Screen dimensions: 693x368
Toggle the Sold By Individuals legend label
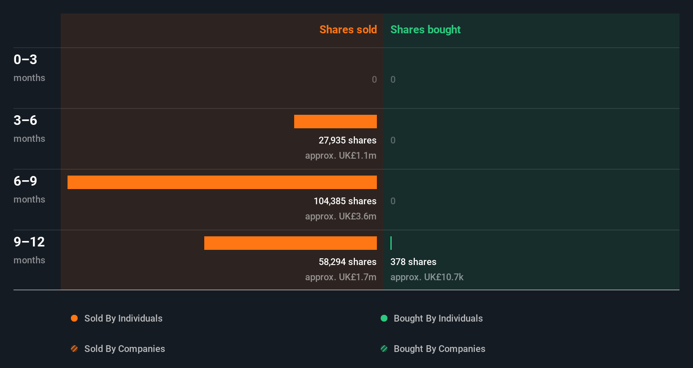point(123,318)
